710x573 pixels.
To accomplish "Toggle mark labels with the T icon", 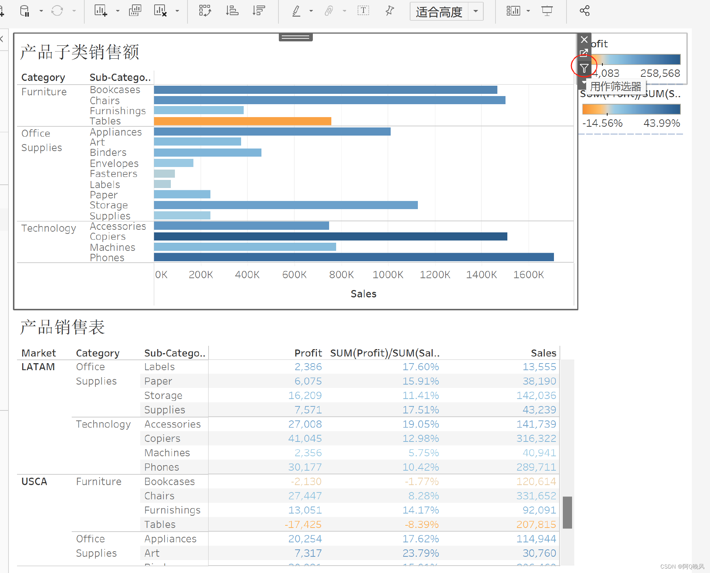I will pyautogui.click(x=363, y=11).
